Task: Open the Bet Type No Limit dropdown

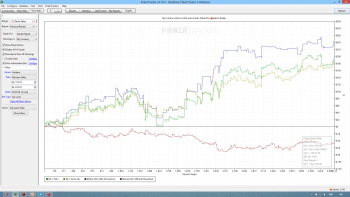Action: (24, 97)
